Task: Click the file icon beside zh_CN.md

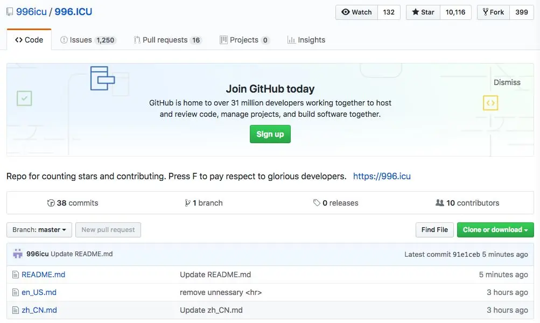Action: (x=16, y=310)
